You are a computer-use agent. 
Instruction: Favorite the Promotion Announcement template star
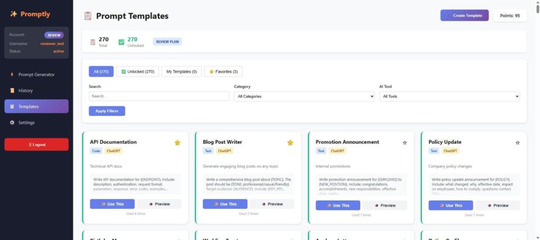404,143
